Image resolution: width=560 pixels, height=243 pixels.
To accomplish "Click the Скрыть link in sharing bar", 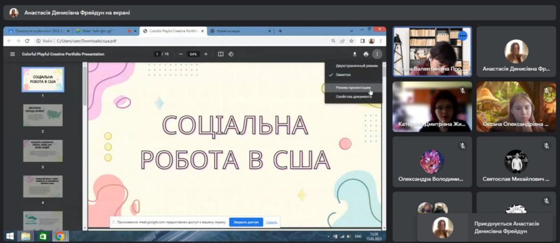I will tap(272, 222).
